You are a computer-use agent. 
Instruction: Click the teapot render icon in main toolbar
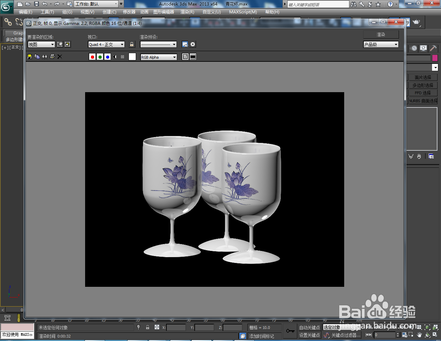417,22
